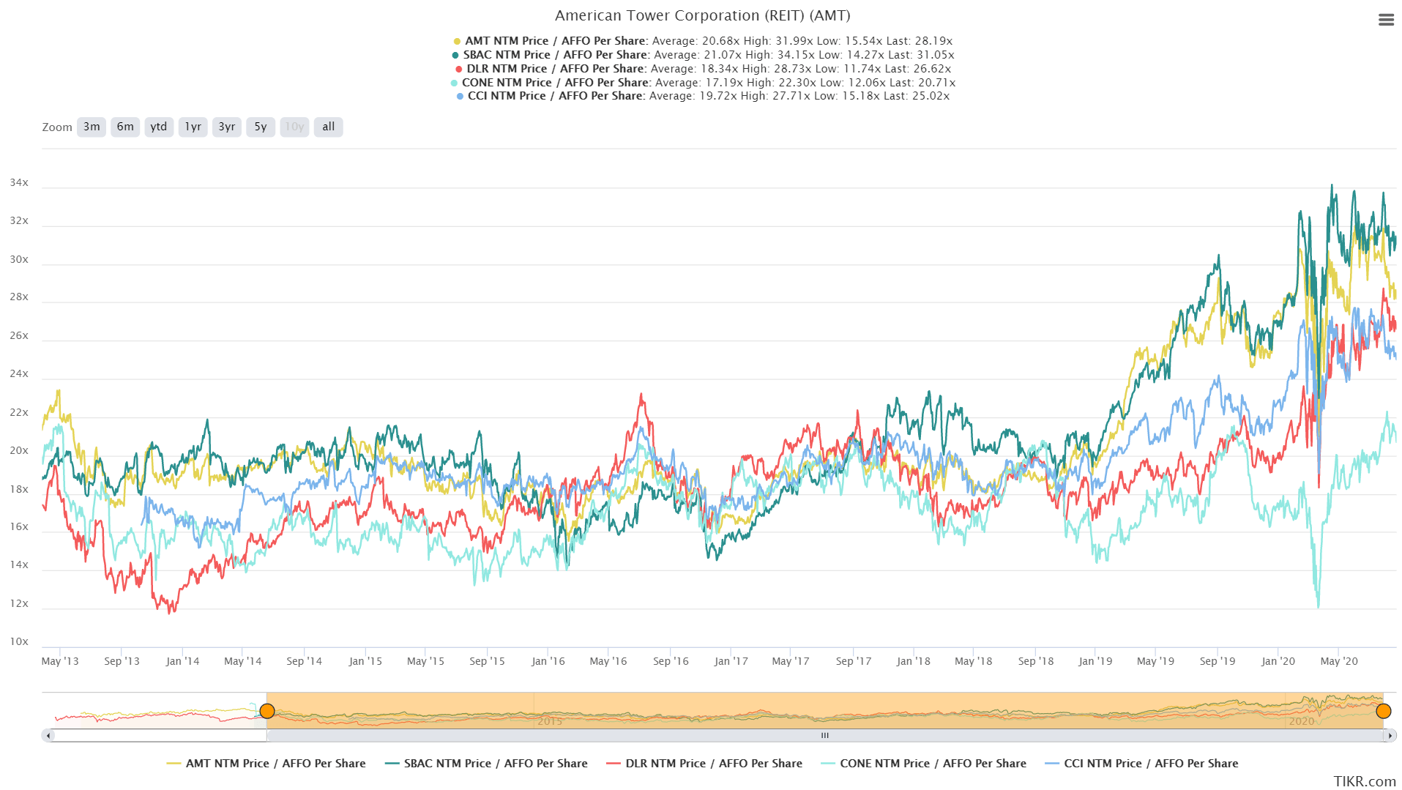Click the navigator scrollbar grip bar
Image resolution: width=1402 pixels, height=790 pixels.
825,736
